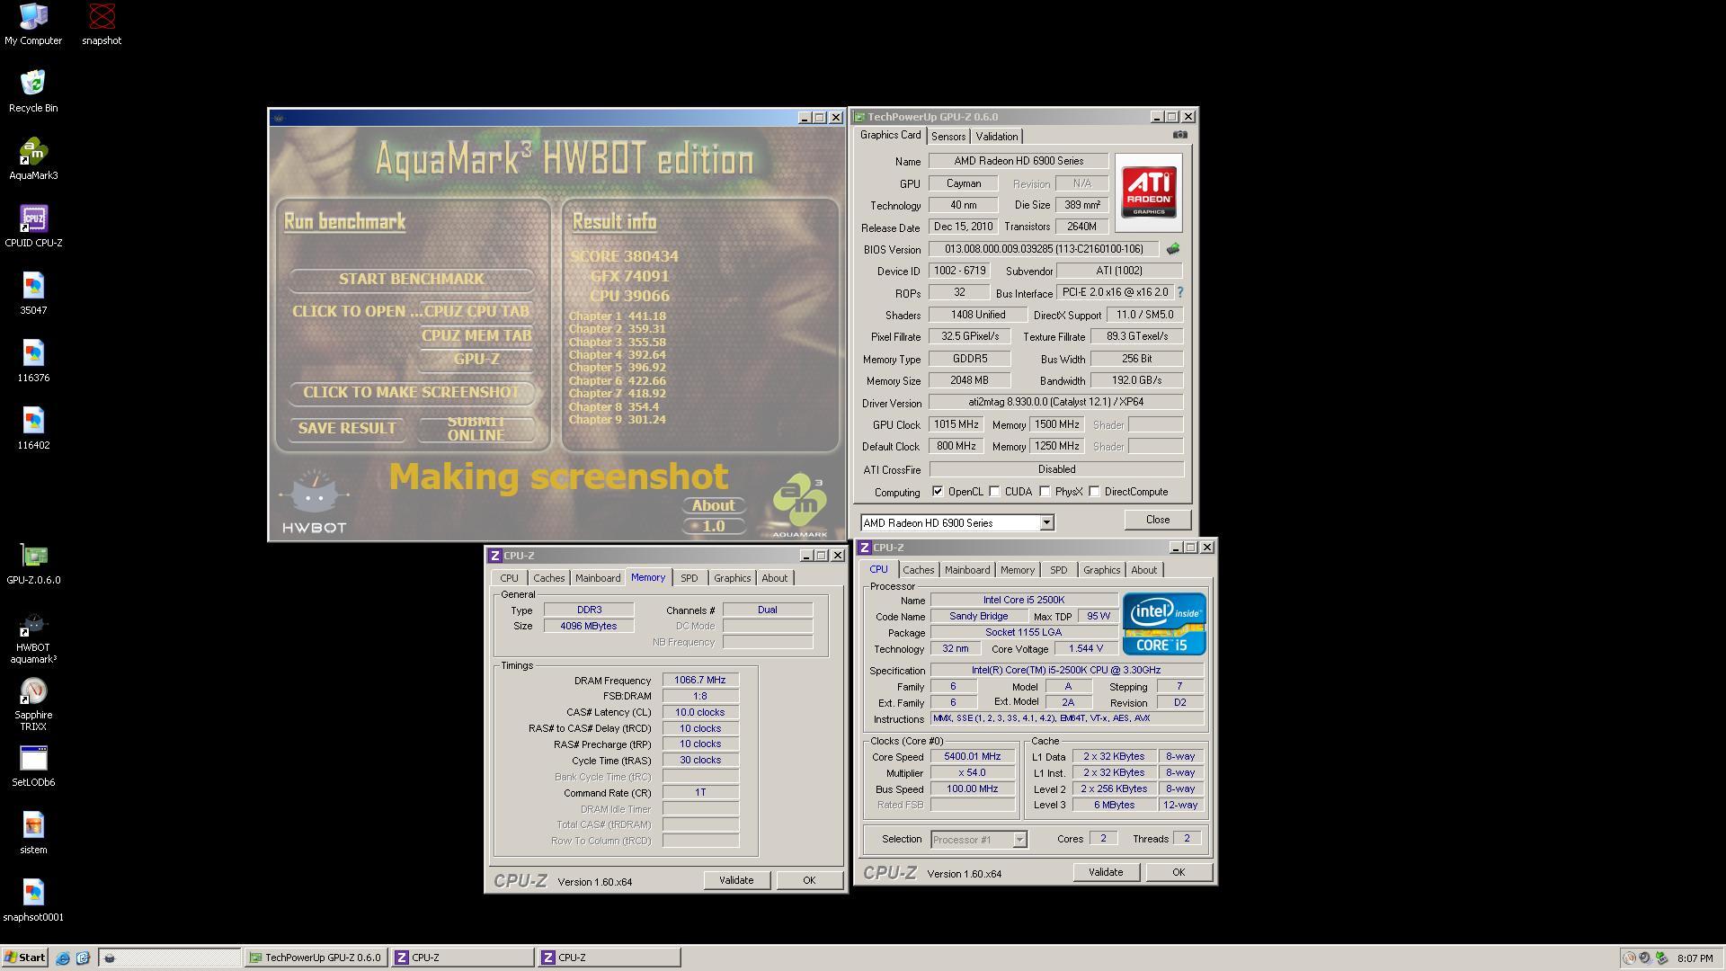This screenshot has height=971, width=1726.
Task: Click the AquaMark logo in benchmark window
Action: (x=799, y=506)
